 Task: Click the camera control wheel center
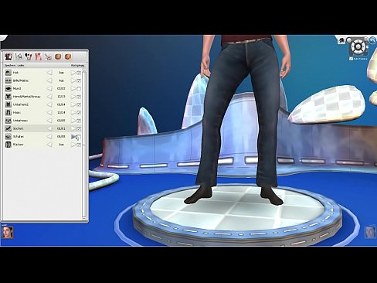358,47
